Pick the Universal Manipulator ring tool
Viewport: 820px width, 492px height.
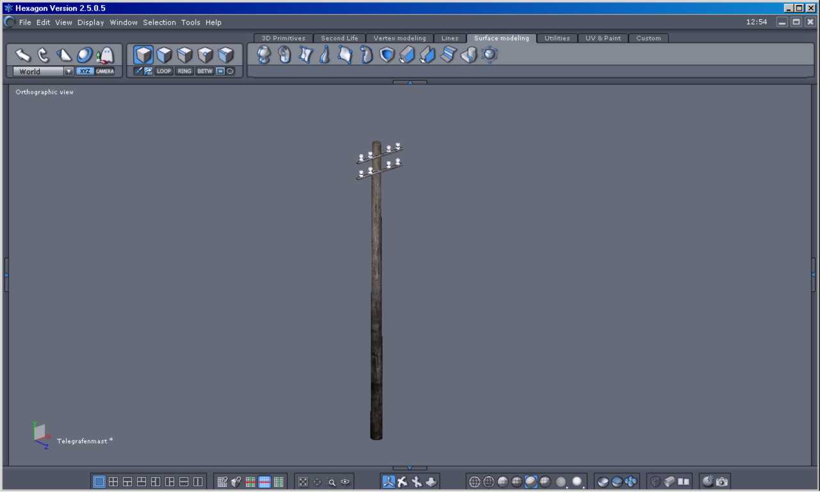pos(85,55)
